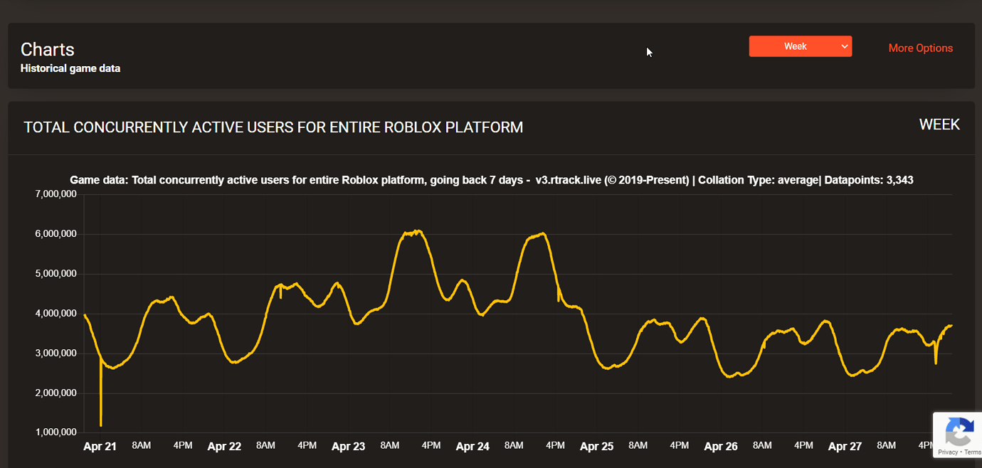The image size is (982, 468).
Task: Click the chart description text above the graph
Action: [491, 181]
